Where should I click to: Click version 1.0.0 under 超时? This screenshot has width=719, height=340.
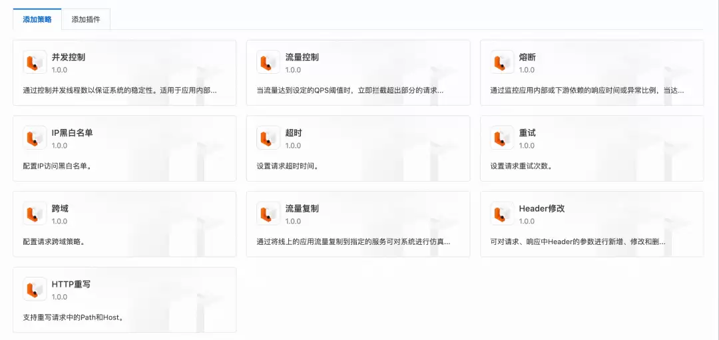[x=293, y=146]
